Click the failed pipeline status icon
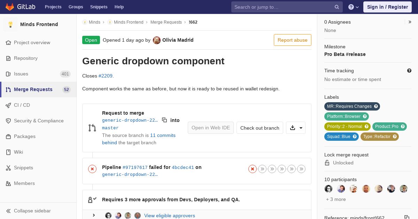This screenshot has width=418, height=219. 92,169
